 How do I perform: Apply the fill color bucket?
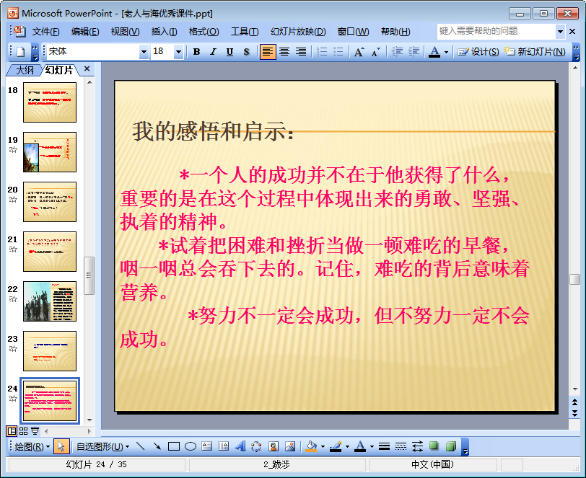pyautogui.click(x=311, y=446)
